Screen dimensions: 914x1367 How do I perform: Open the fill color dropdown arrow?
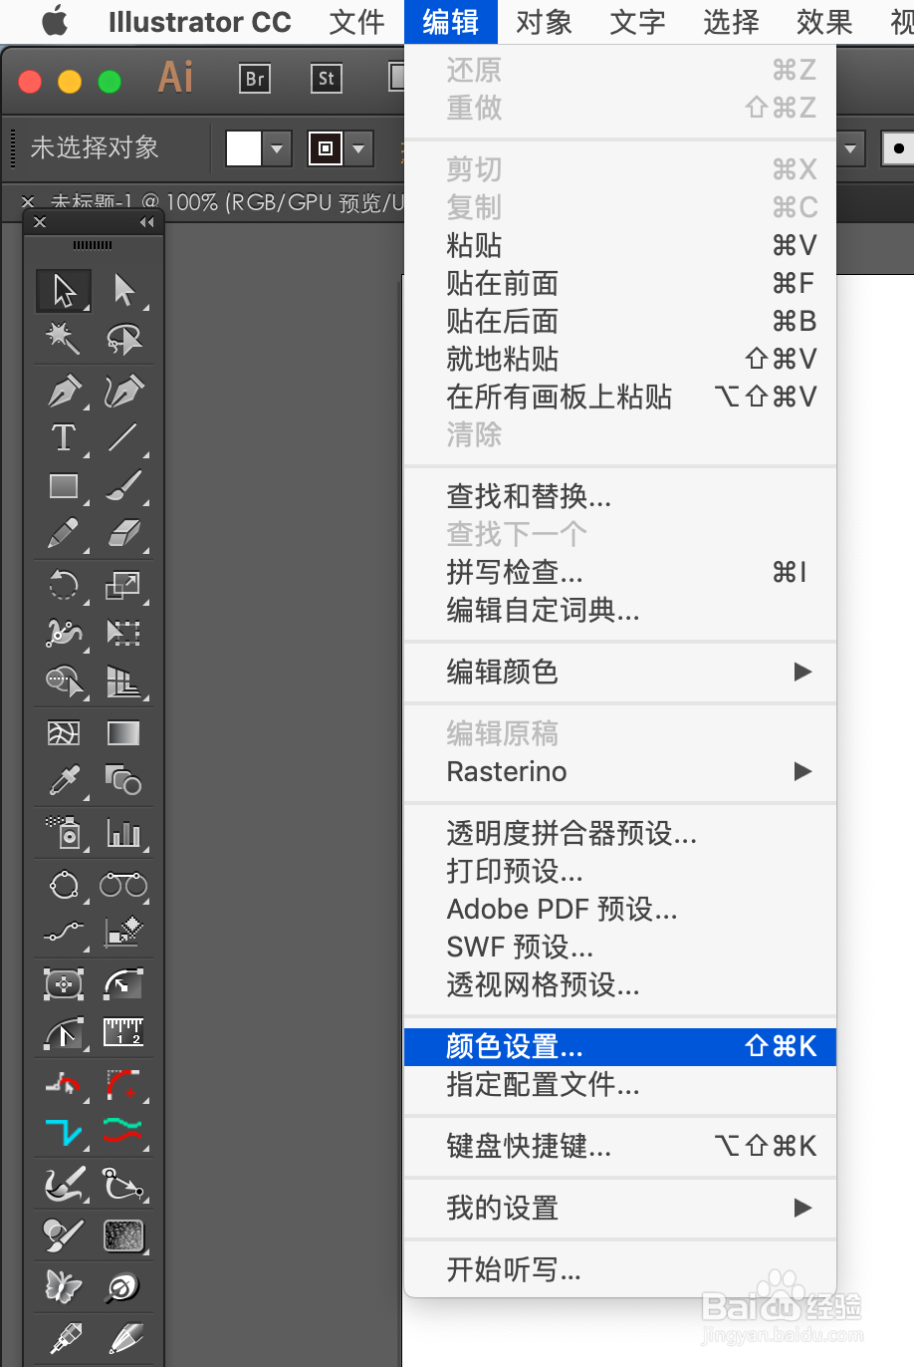277,148
